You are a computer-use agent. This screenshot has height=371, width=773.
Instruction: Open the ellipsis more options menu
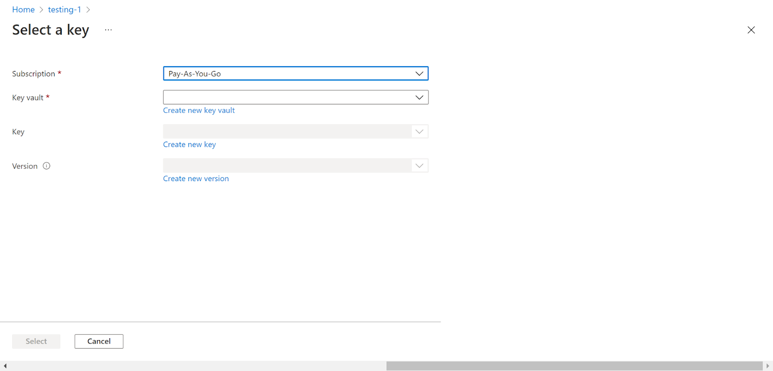point(108,30)
